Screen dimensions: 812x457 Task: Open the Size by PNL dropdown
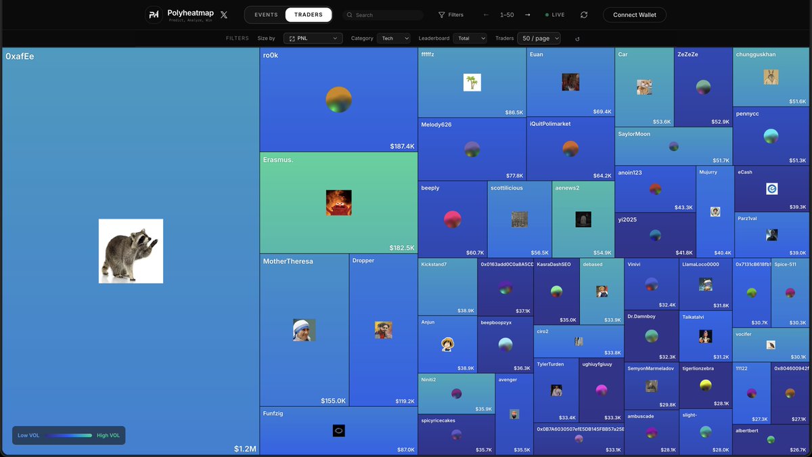[x=313, y=39]
